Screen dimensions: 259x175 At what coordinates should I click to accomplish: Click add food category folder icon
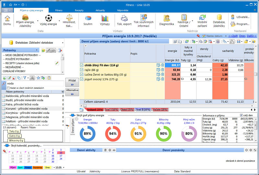43,50
